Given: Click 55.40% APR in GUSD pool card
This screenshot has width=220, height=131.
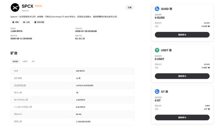Looking at the screenshot, I should (207, 23).
